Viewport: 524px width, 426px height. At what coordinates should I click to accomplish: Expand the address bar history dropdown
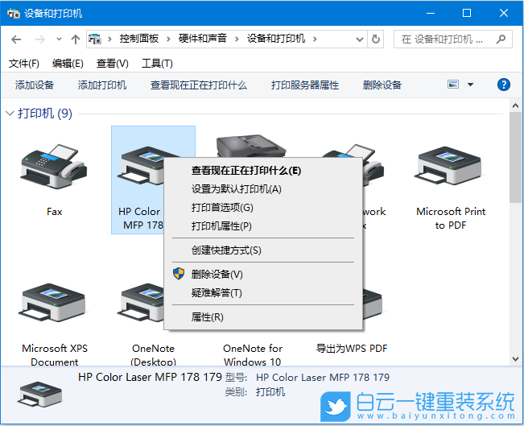360,39
